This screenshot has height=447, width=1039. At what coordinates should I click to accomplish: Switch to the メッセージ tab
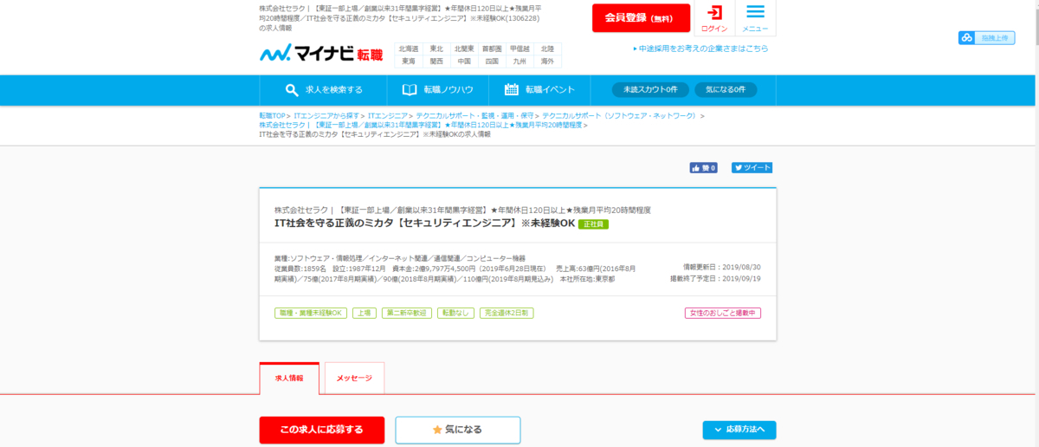point(354,379)
